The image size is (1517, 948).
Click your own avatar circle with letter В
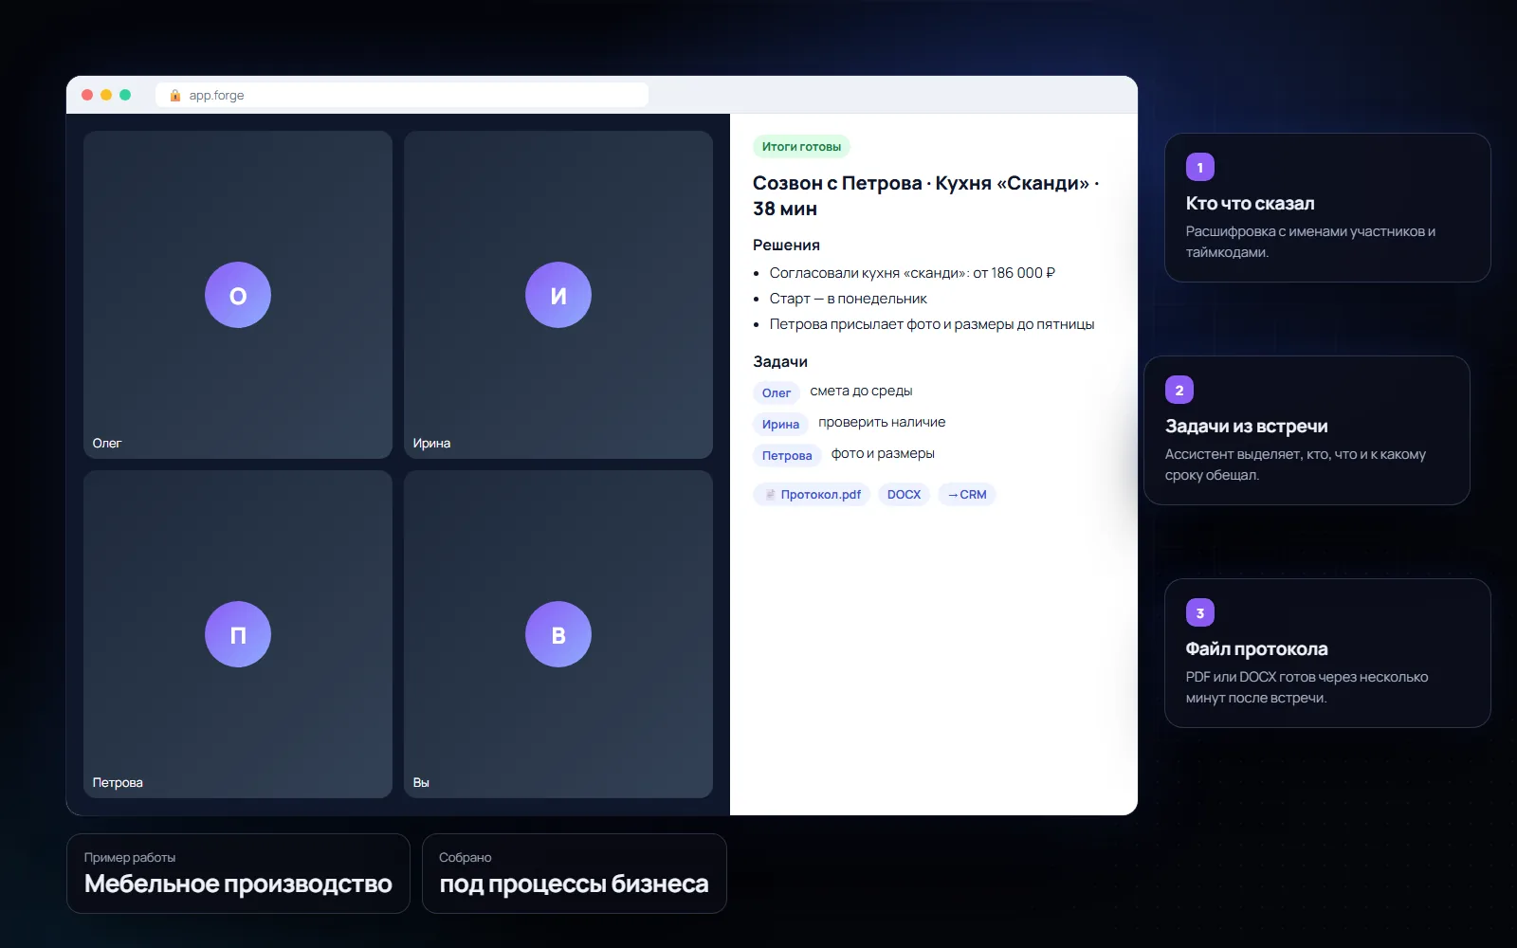tap(558, 634)
